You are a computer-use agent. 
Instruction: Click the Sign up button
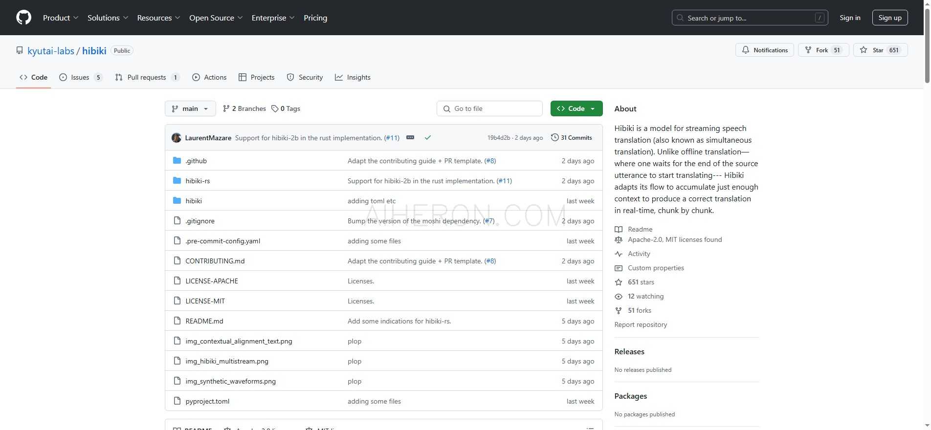[x=890, y=18]
